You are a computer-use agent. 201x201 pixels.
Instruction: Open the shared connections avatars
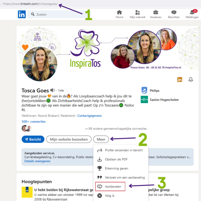(27, 128)
